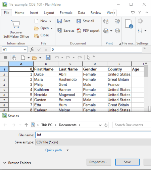The width and height of the screenshot is (151, 170).
Task: Click the Discover SoftMaker Office cart icon
Action: [x=16, y=24]
